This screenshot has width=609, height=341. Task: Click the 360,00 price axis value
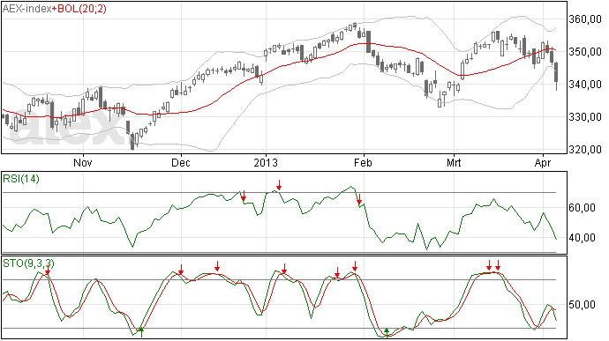point(585,19)
